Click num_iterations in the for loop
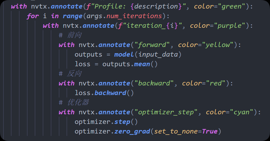Screen dimensions: 270x141 pos(134,16)
